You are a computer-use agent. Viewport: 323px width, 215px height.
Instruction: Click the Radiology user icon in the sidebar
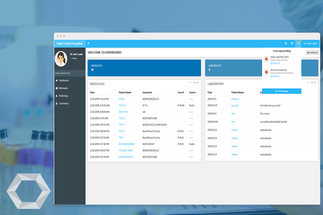[x=56, y=96]
